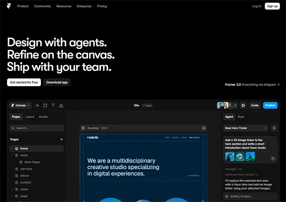Go to the Enterprise page
The image size is (286, 202).
(84, 6)
